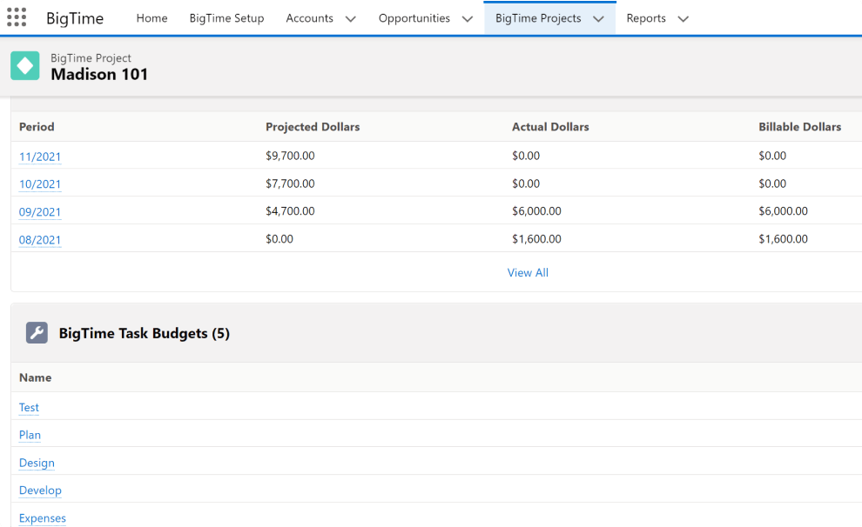Expand the Reports menu chevron

[x=684, y=18]
